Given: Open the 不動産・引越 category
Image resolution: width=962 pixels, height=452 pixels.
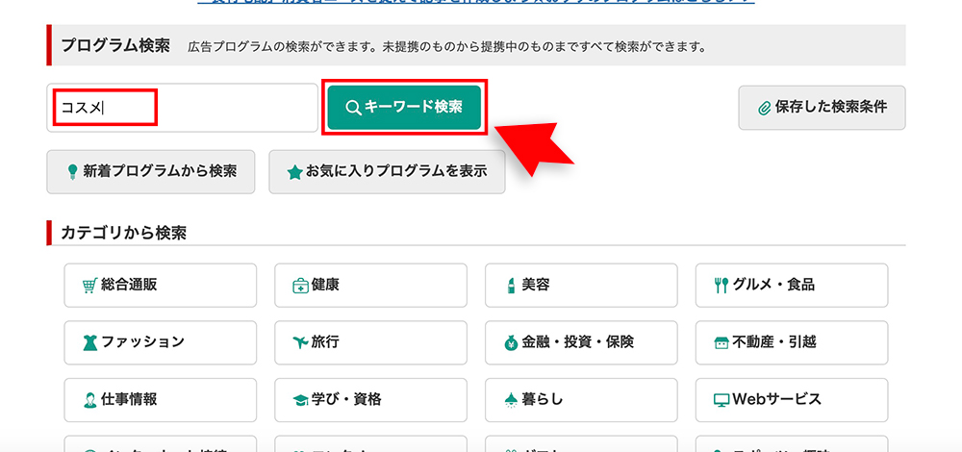Looking at the screenshot, I should (x=792, y=342).
